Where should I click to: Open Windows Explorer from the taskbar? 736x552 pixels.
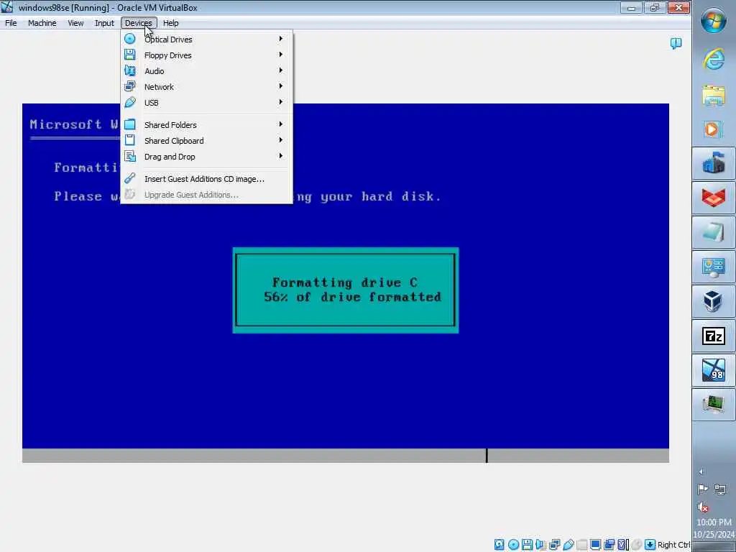click(714, 95)
